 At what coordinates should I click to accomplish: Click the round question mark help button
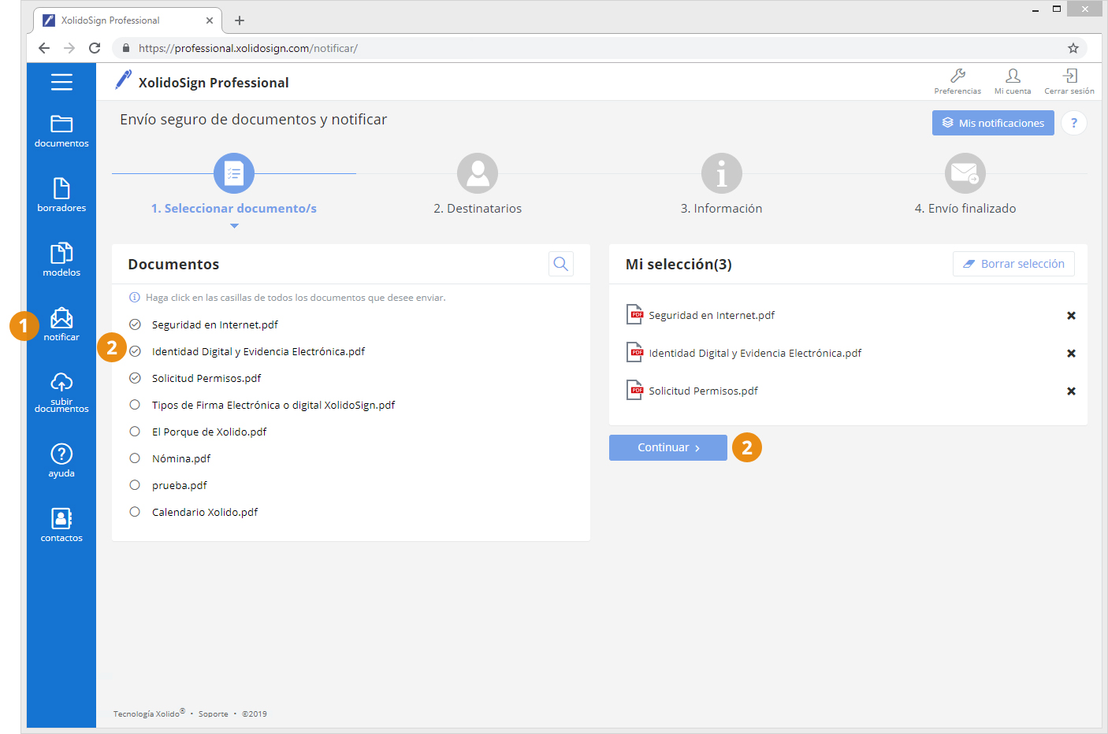click(1073, 123)
